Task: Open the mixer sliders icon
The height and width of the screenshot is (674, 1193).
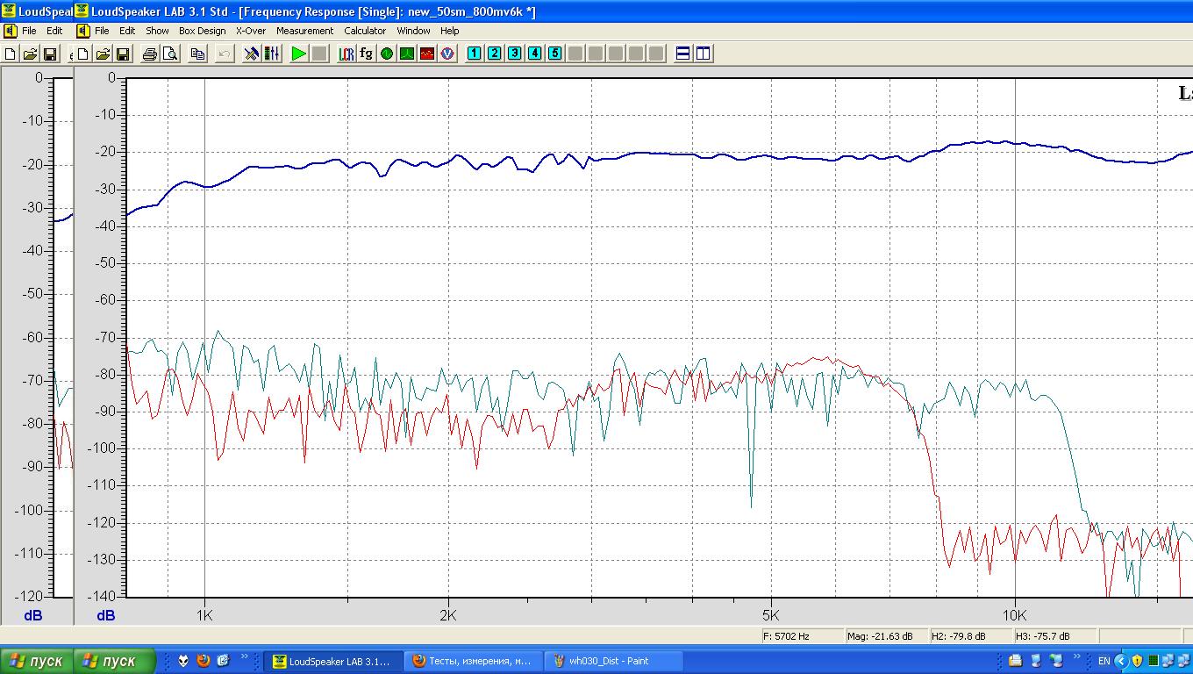Action: click(x=272, y=54)
